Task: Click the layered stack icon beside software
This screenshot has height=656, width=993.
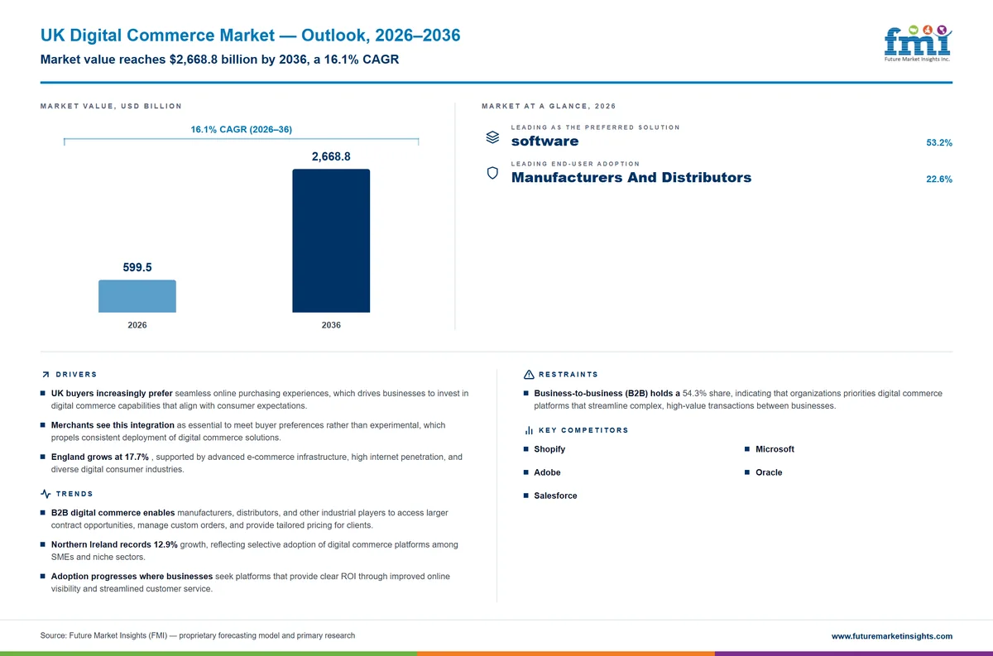Action: tap(492, 136)
